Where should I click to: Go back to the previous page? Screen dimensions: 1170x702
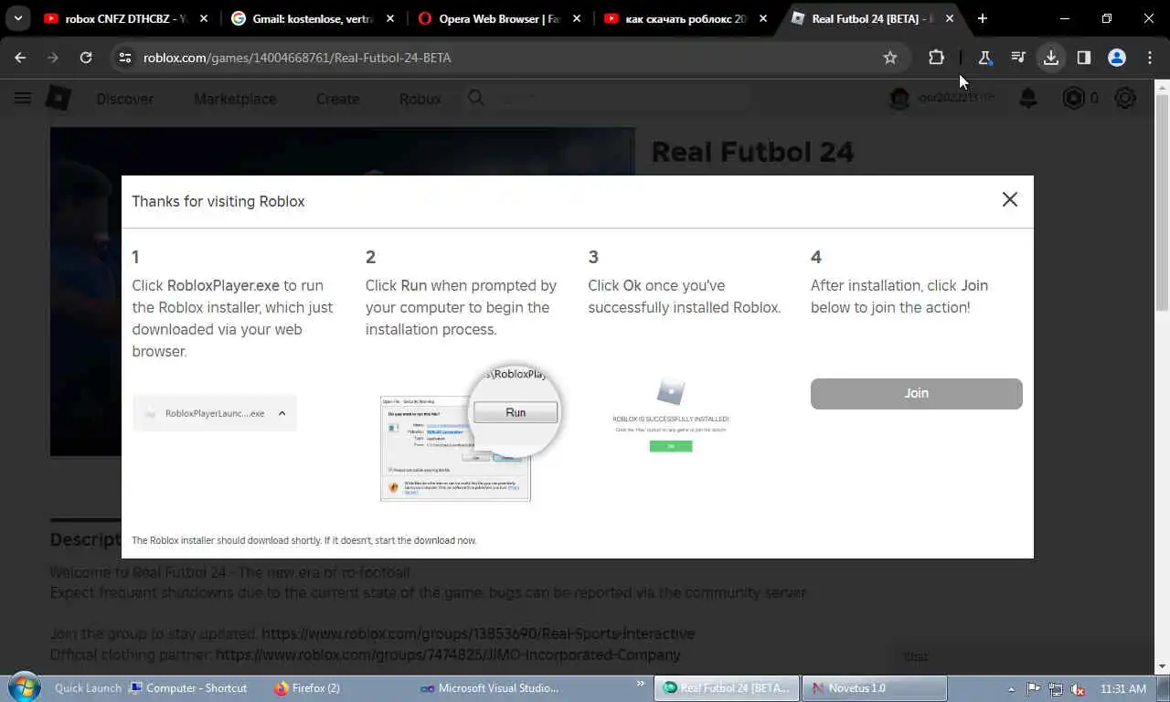[20, 58]
